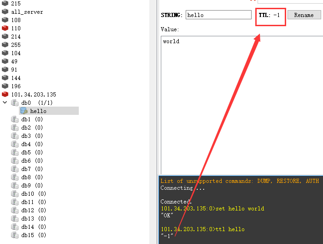The height and width of the screenshot is (244, 323).
Task: Select the hello key in db0
Action: (38, 111)
